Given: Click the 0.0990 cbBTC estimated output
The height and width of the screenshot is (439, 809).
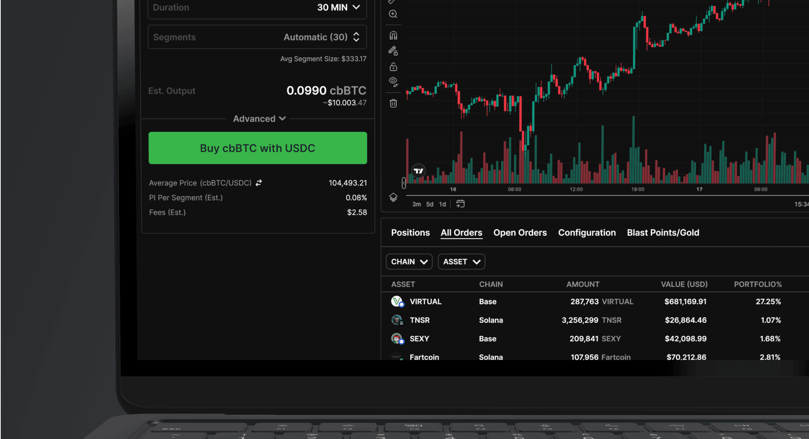Looking at the screenshot, I should (326, 90).
